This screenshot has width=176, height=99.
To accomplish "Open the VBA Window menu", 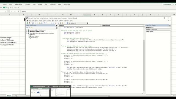I will [x=67, y=21].
